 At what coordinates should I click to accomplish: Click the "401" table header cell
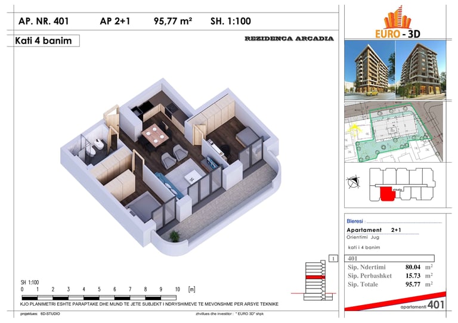tap(389, 258)
